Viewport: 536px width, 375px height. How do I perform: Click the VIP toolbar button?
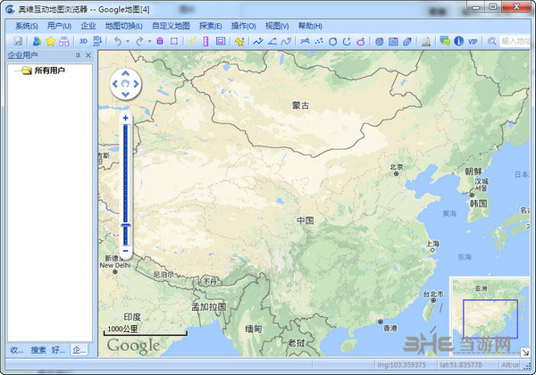coord(473,41)
